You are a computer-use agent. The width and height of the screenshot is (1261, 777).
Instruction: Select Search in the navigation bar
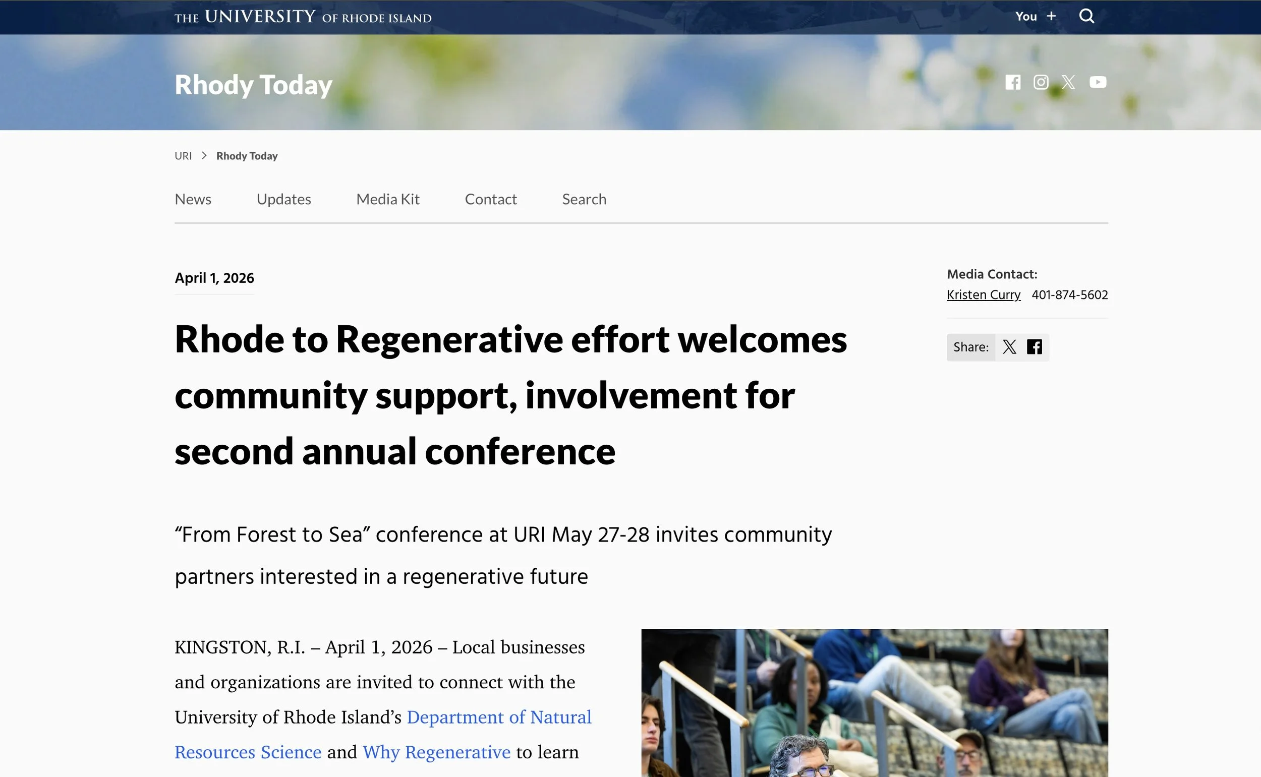[x=584, y=199]
